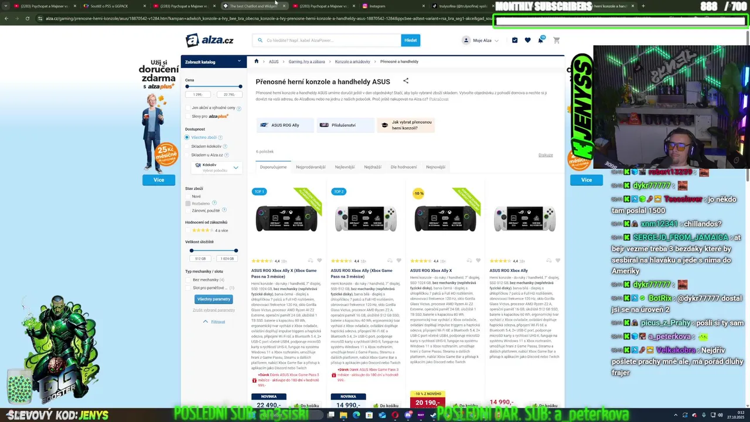Go to the breadcrumb home icon
Screen dimensions: 750x422
click(256, 61)
